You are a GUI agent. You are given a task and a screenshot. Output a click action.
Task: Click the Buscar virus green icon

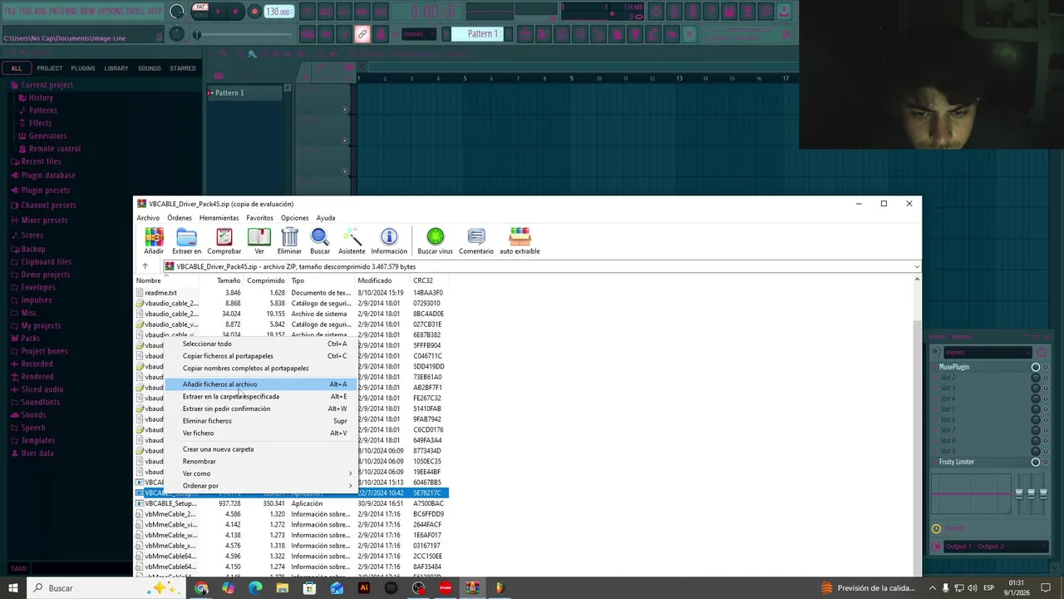[x=435, y=240]
